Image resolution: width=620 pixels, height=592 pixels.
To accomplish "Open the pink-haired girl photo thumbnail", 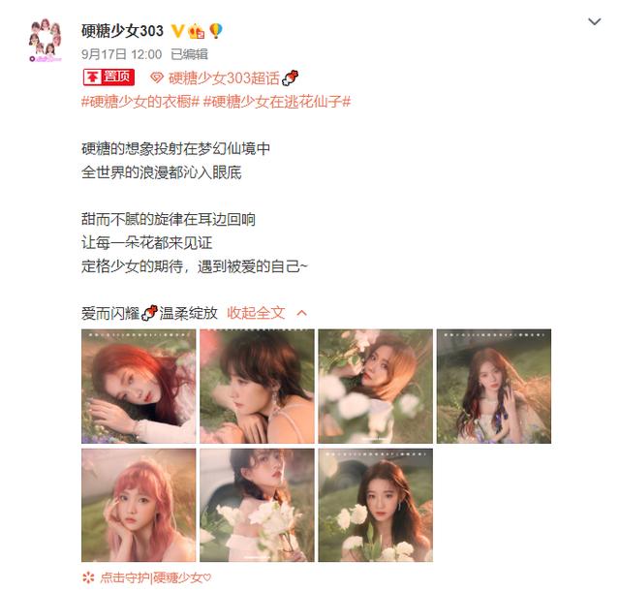I will click(139, 505).
